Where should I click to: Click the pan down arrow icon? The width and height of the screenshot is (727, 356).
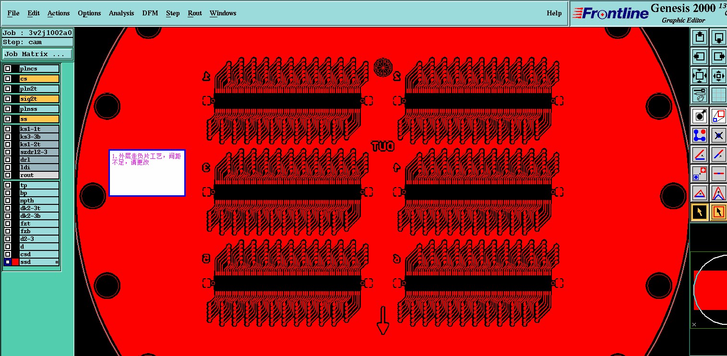[718, 37]
